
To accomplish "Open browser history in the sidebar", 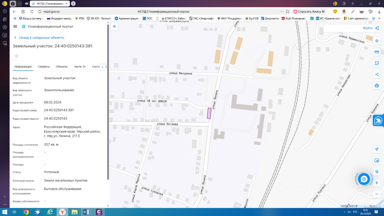I will 4,11.
